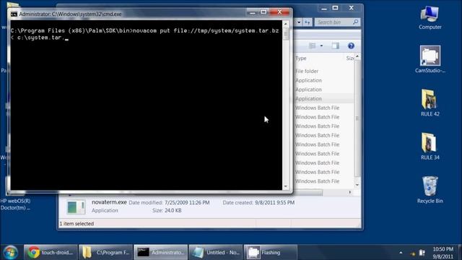This screenshot has width=462, height=260.
Task: Switch to the Untitled Notepad taskbar button
Action: [x=215, y=252]
